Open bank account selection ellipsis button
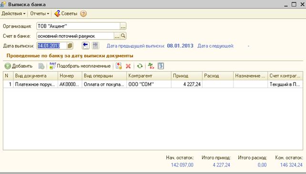The height and width of the screenshot is (174, 306). click(x=117, y=36)
